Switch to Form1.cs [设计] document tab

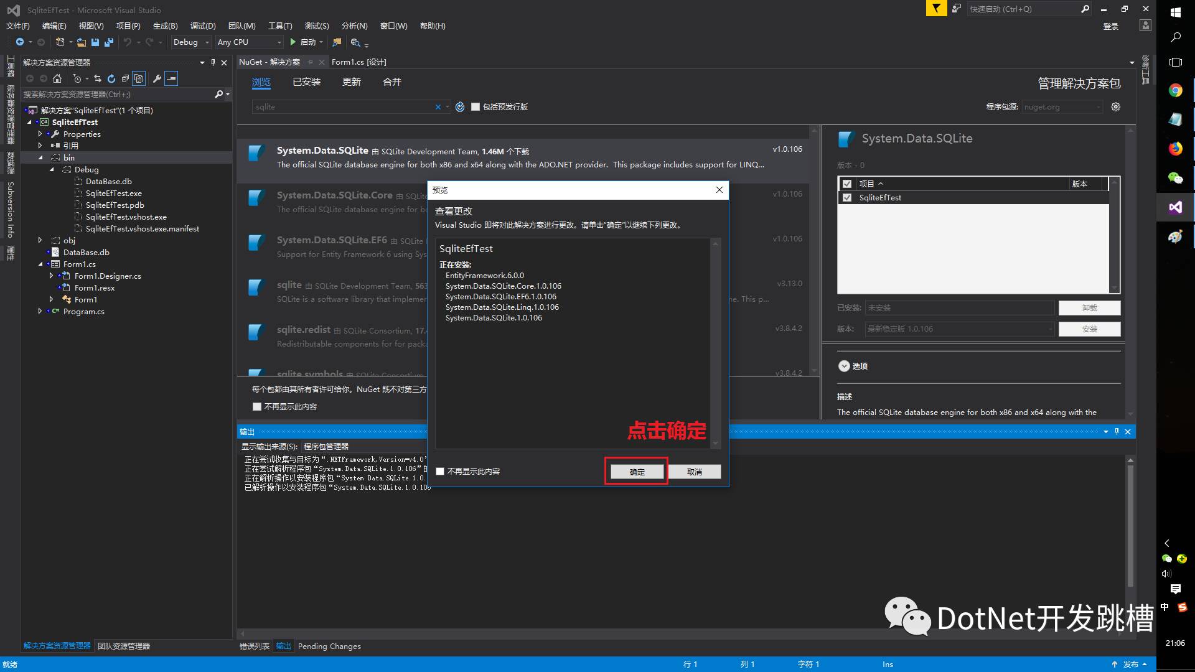pos(359,62)
